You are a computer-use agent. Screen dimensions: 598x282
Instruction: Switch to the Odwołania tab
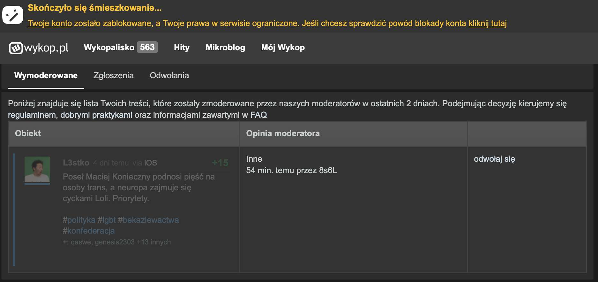169,75
